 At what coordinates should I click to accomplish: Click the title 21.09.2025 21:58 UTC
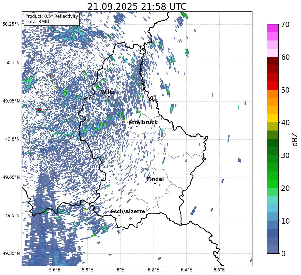click(137, 7)
